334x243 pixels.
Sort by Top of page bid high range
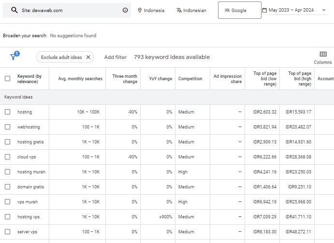pos(300,79)
